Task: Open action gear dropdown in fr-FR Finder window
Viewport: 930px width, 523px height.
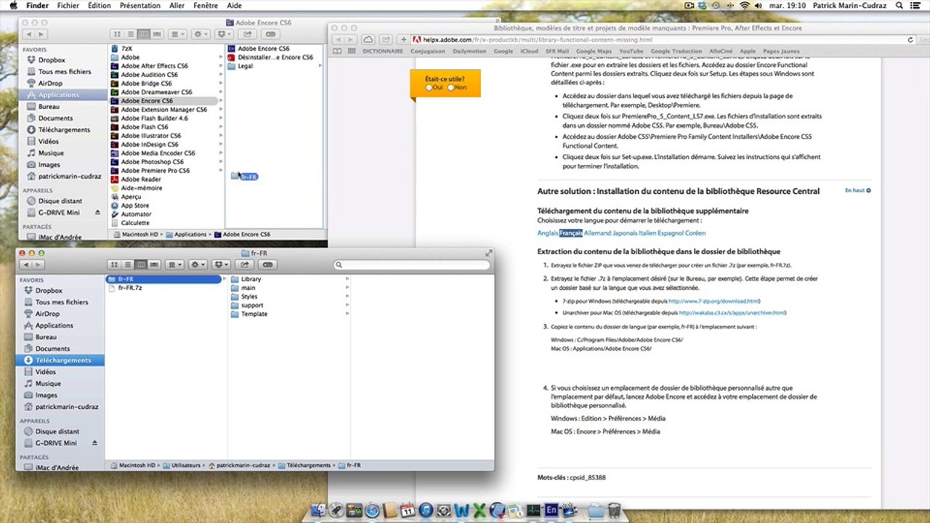Action: click(198, 264)
